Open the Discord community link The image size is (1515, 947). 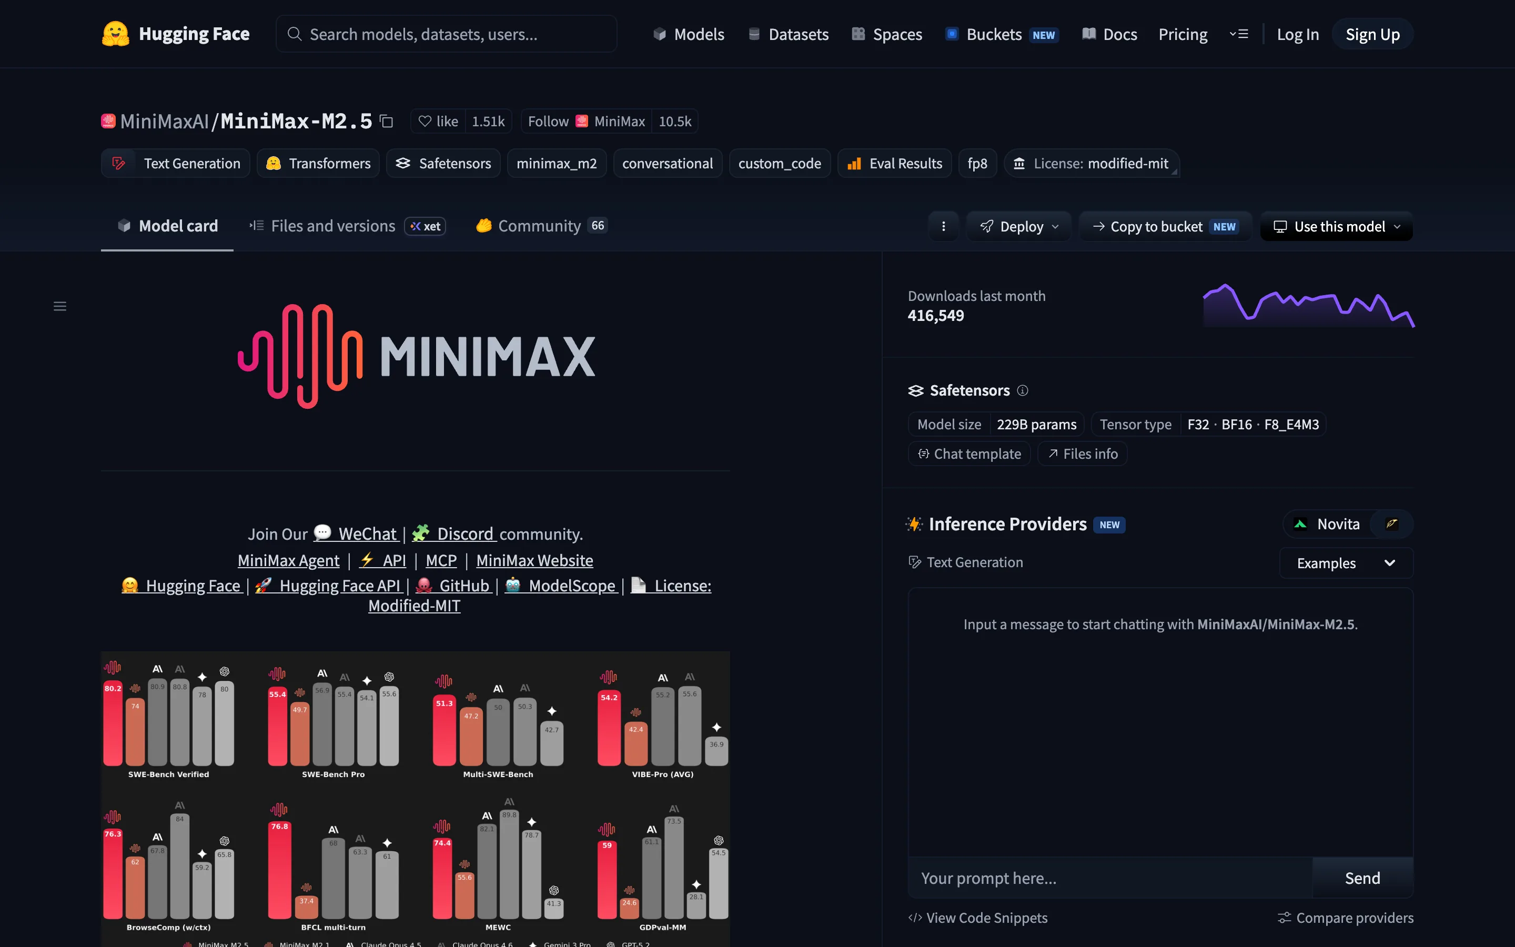(454, 533)
